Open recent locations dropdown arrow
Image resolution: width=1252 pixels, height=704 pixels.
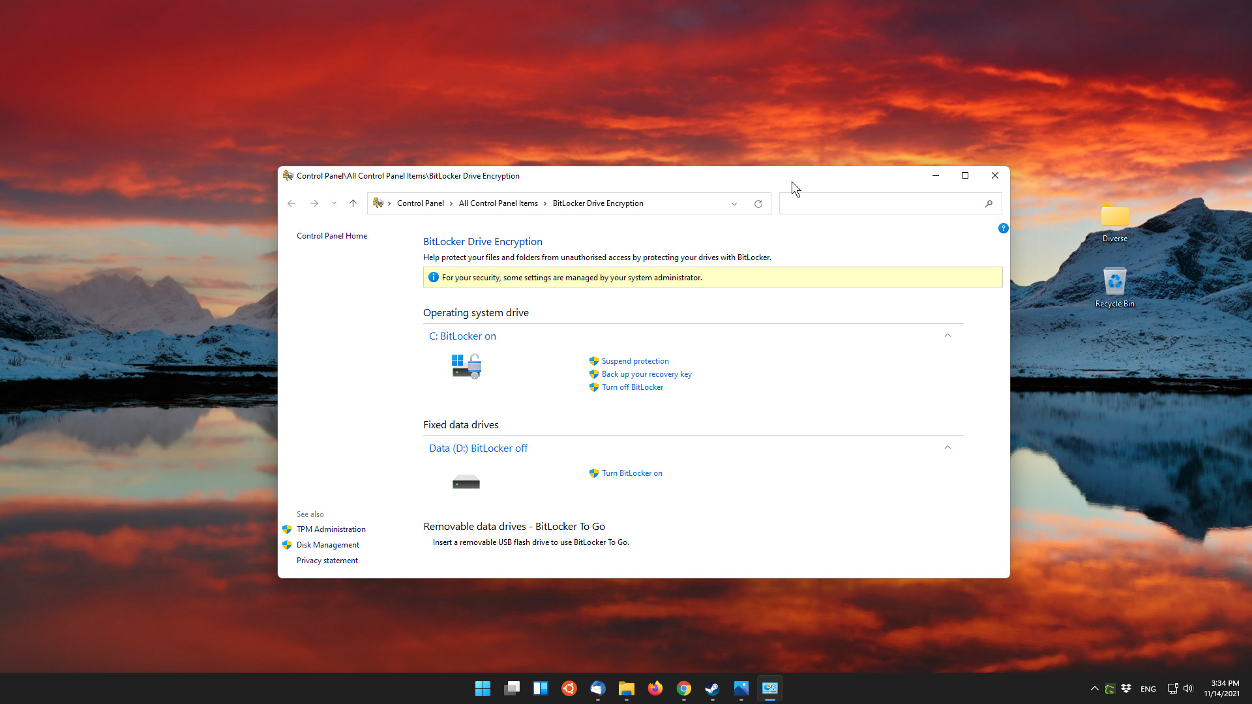click(334, 203)
